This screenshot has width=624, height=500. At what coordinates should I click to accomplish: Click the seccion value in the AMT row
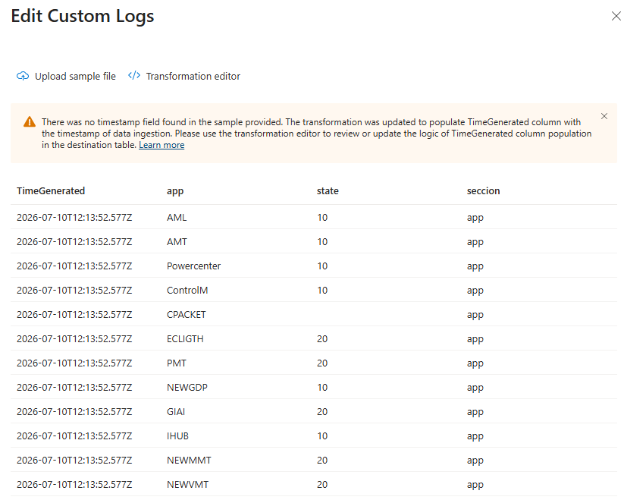(x=475, y=243)
